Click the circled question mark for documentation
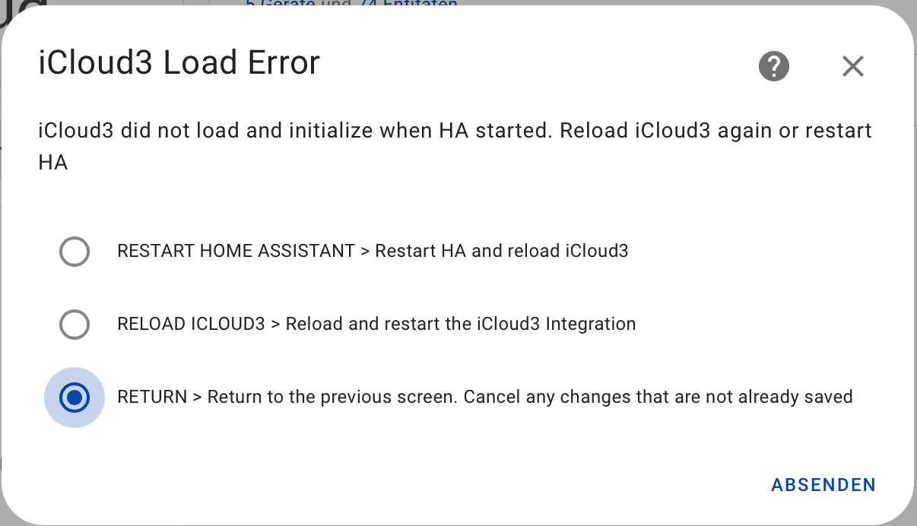This screenshot has width=917, height=526. pos(773,66)
